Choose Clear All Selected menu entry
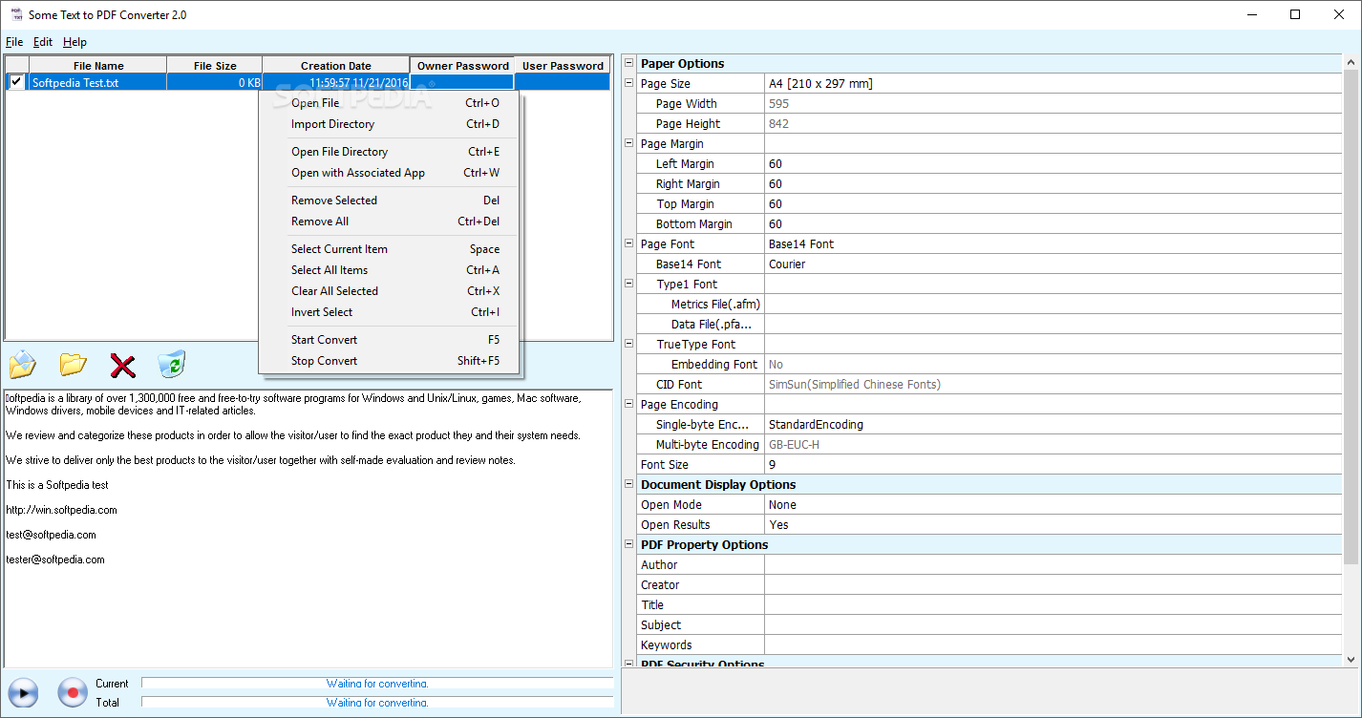 [x=389, y=291]
